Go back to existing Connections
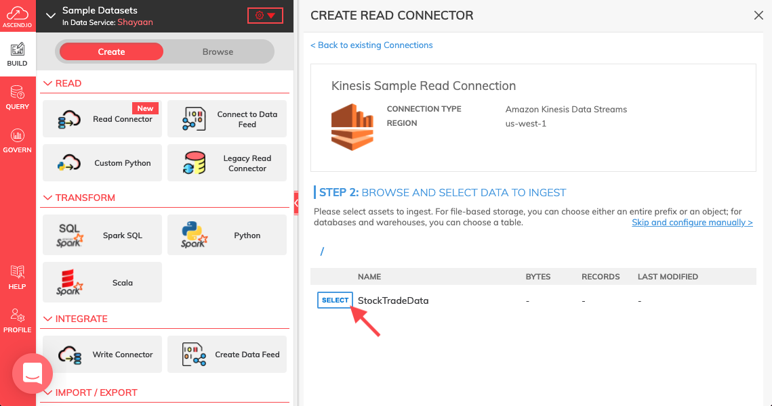 371,45
